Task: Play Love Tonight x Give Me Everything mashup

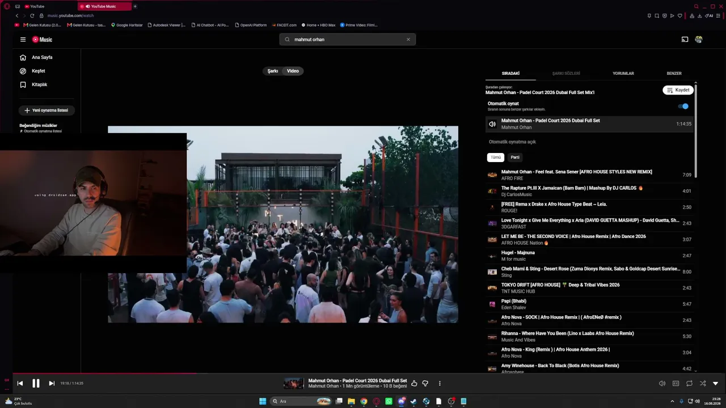Action: coord(589,223)
